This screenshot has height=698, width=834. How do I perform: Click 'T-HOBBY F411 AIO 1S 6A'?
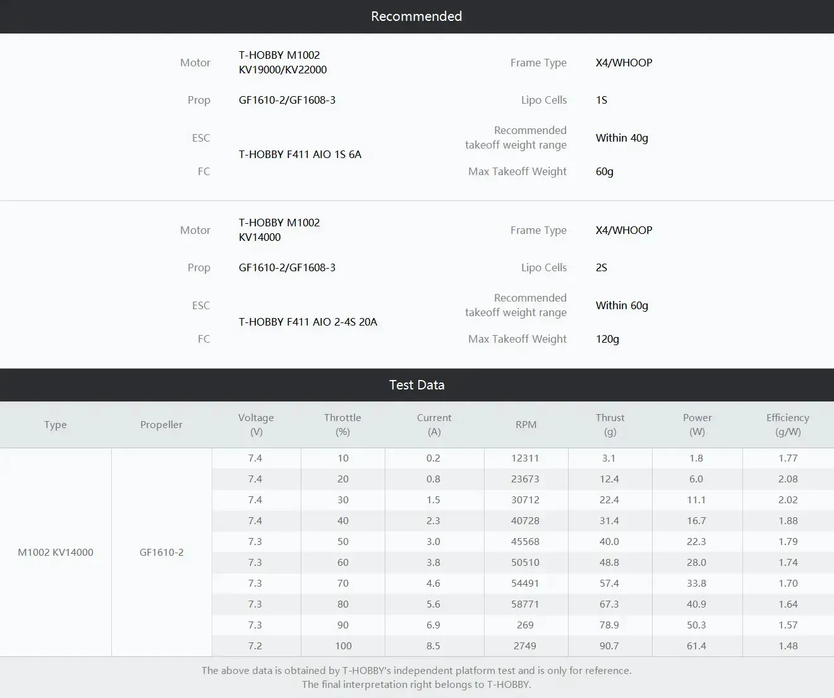[x=300, y=154]
